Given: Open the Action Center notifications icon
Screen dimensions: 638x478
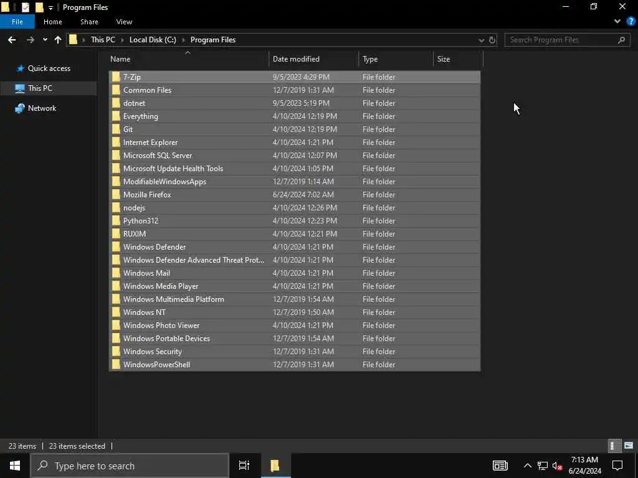Looking at the screenshot, I should (617, 466).
